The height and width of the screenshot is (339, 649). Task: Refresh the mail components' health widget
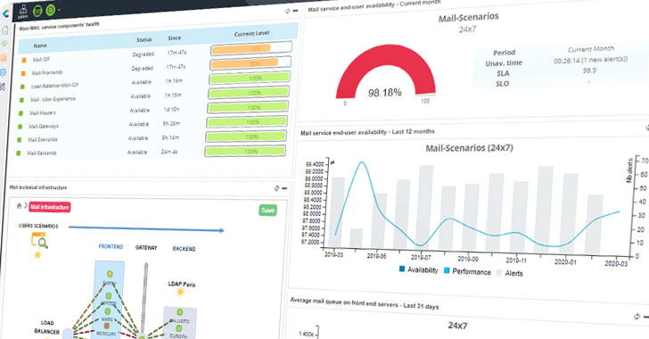tap(288, 12)
